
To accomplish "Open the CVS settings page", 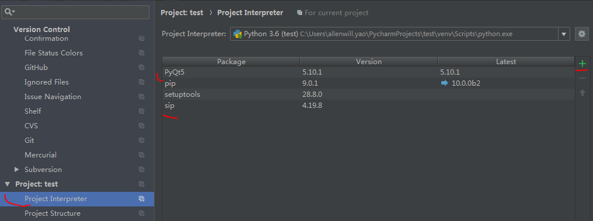I will pyautogui.click(x=32, y=126).
